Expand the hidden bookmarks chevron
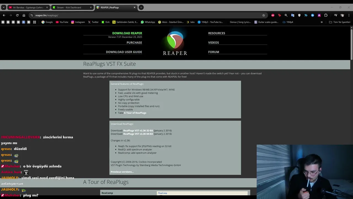Image resolution: width=353 pixels, height=199 pixels. (x=322, y=22)
